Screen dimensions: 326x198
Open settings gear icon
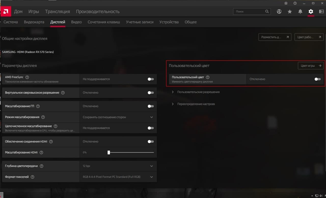click(x=311, y=11)
